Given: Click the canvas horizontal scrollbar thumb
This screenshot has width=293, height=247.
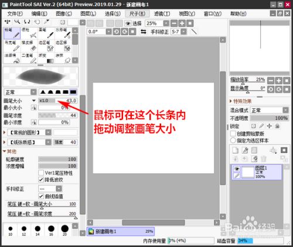Looking at the screenshot, I should click(x=154, y=222).
